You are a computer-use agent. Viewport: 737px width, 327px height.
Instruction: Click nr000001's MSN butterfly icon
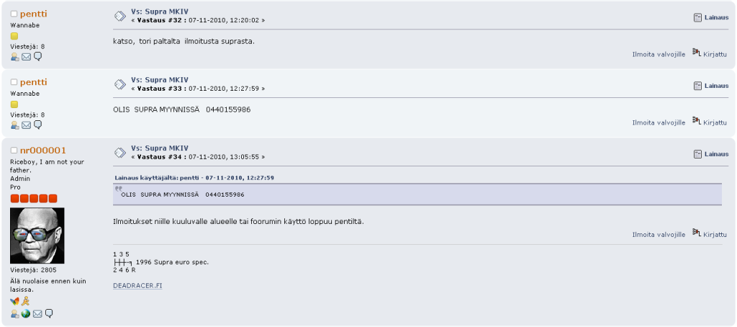14,301
